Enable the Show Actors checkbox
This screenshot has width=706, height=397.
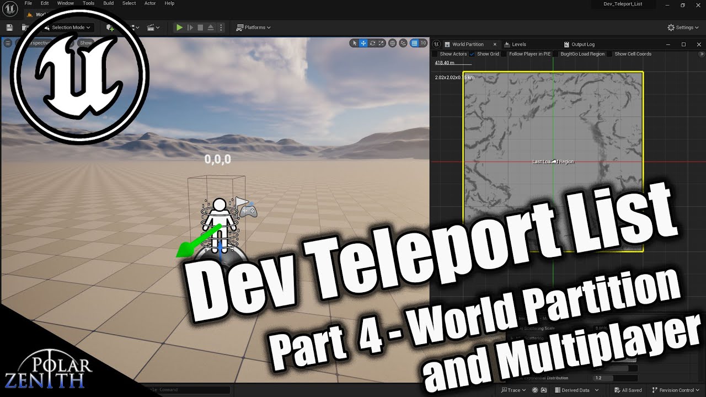435,54
